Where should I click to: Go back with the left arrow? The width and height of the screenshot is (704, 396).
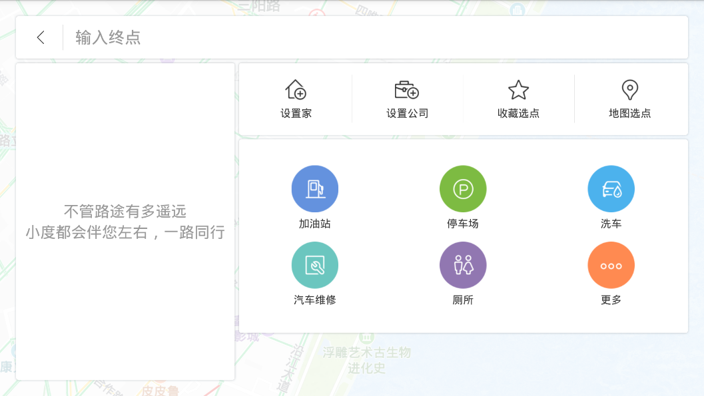click(40, 37)
